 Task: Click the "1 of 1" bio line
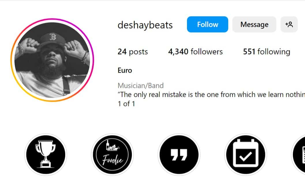126,104
